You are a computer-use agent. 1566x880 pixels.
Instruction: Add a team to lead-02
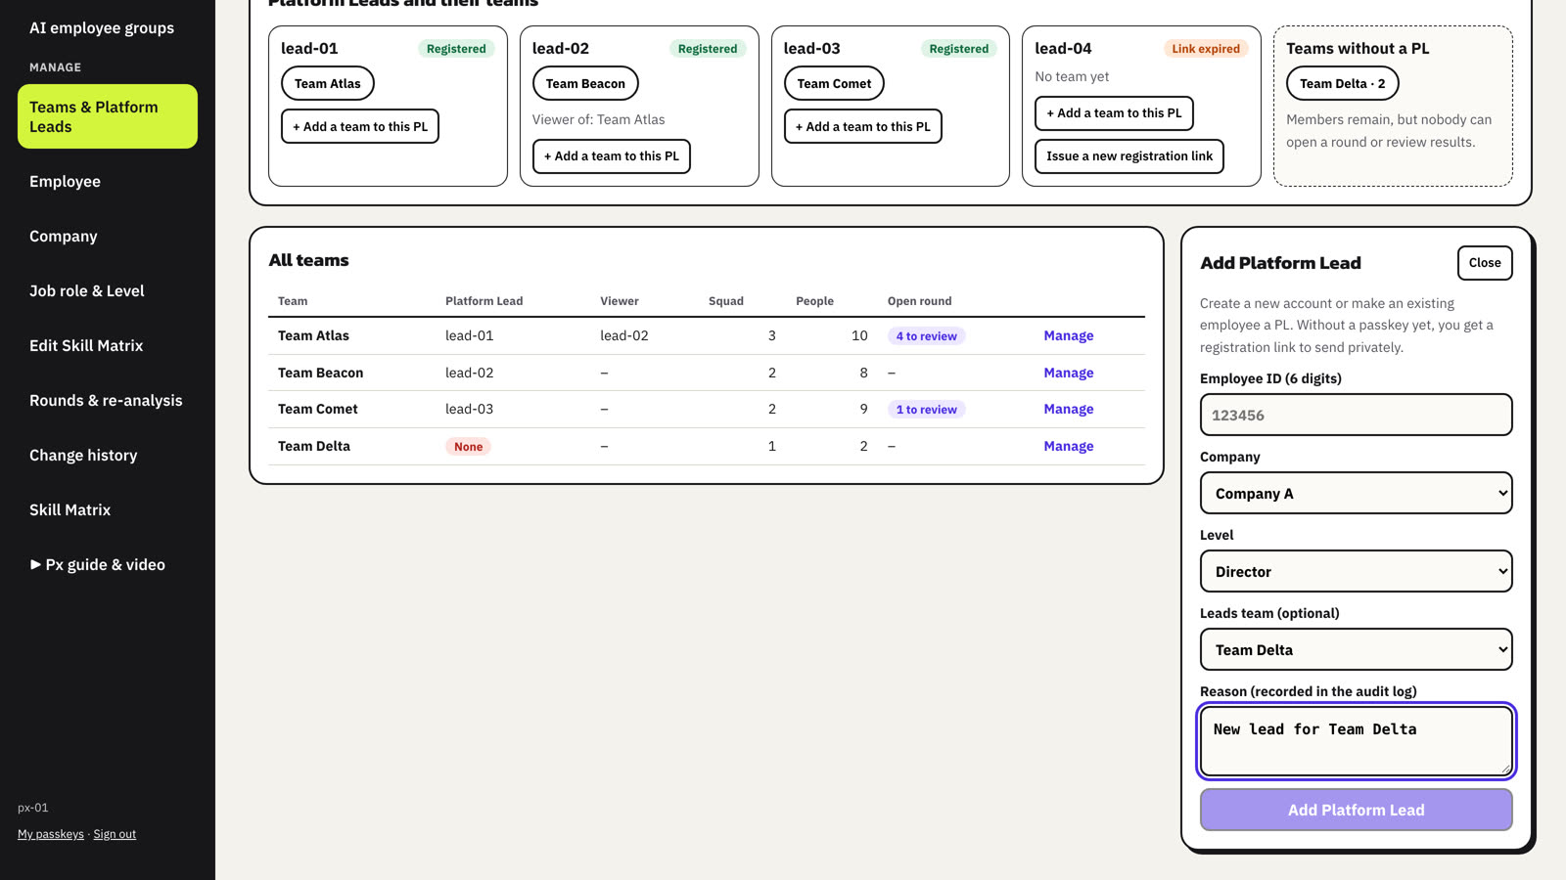[x=612, y=155]
